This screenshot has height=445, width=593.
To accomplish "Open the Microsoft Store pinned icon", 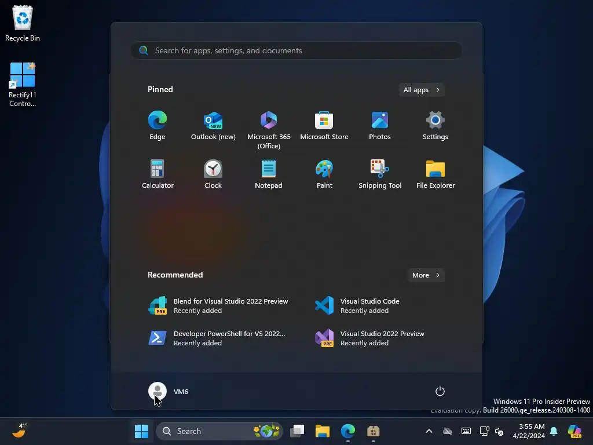I will [x=324, y=126].
